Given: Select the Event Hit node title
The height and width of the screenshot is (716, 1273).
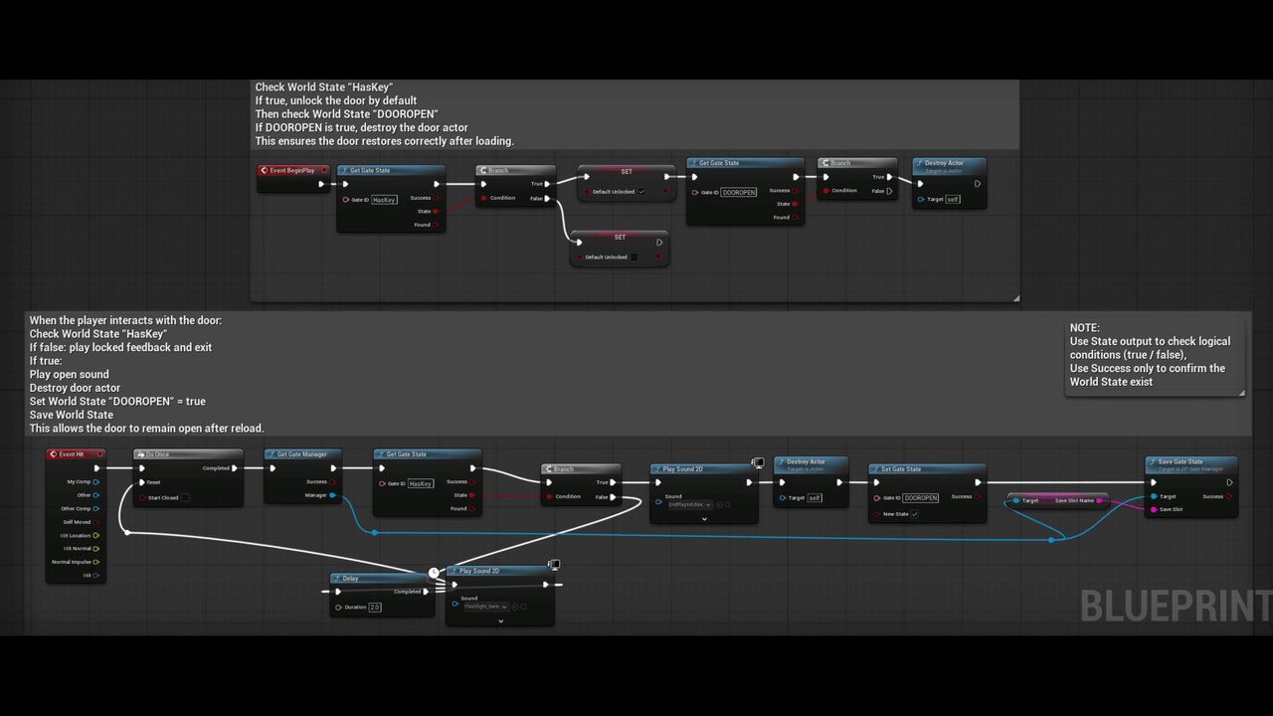Looking at the screenshot, I should coord(72,454).
